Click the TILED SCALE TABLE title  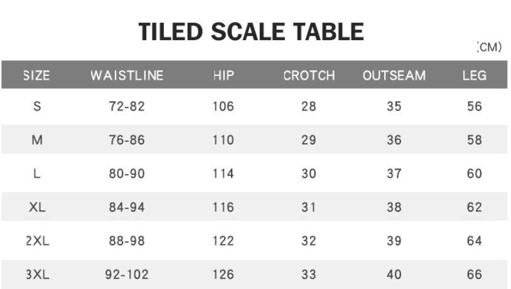[251, 32]
